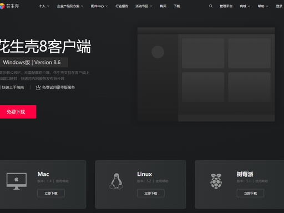Open the 行业报告 nav item

click(122, 6)
